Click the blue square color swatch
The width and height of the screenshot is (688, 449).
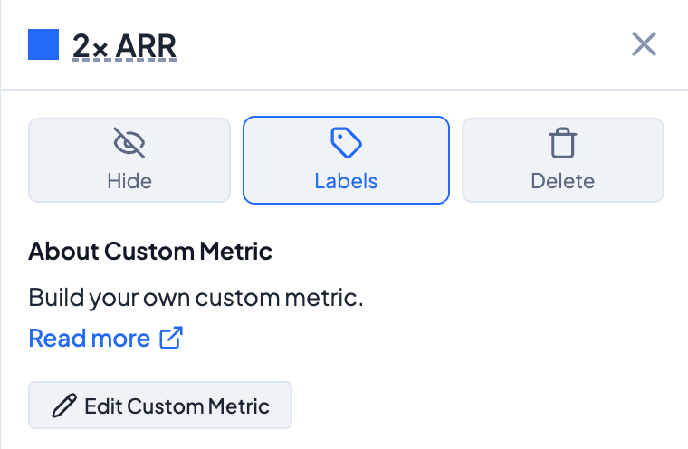point(43,44)
